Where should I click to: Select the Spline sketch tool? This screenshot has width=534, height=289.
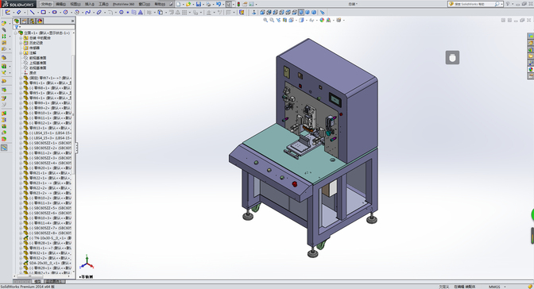point(88,12)
